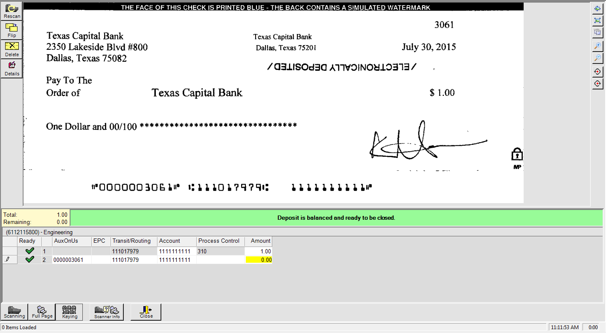Click the AuxOnUs column header
606x333 pixels.
(x=72, y=241)
